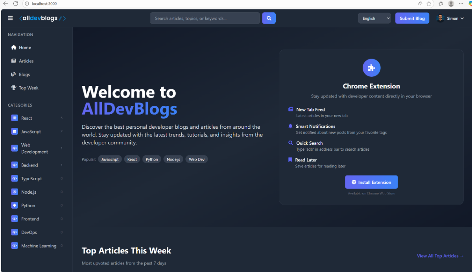Click the Chrome Extension puzzle icon
Image resolution: width=472 pixels, height=272 pixels.
(371, 68)
